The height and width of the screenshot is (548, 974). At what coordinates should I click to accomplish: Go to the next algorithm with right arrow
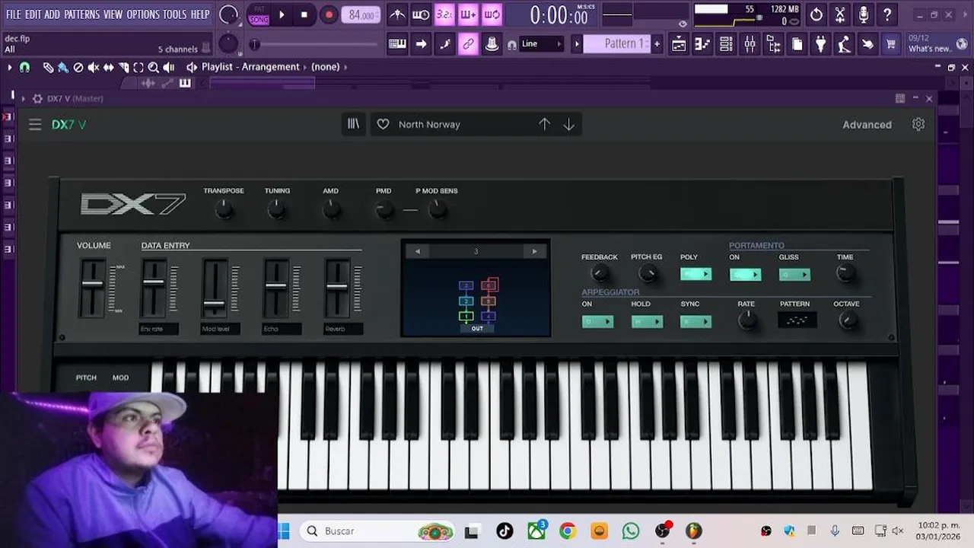(x=534, y=251)
